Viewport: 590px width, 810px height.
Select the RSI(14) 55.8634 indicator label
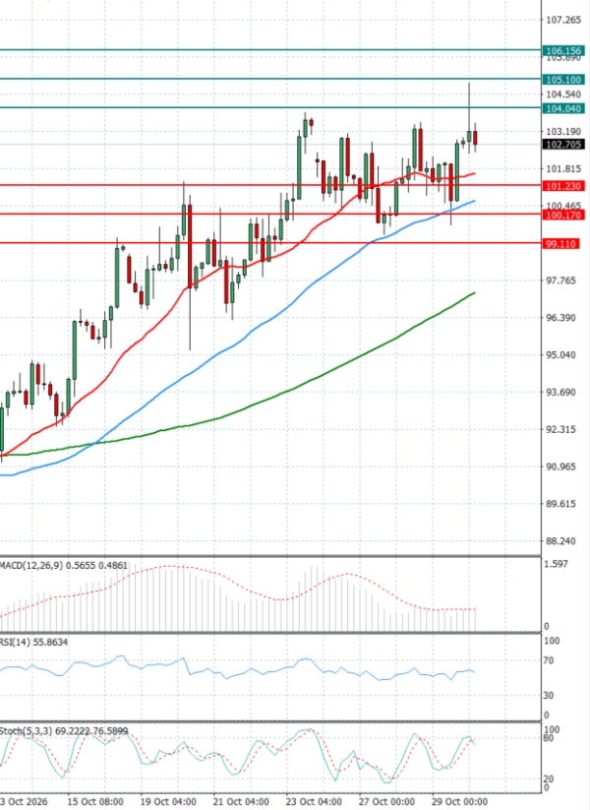pos(33,642)
